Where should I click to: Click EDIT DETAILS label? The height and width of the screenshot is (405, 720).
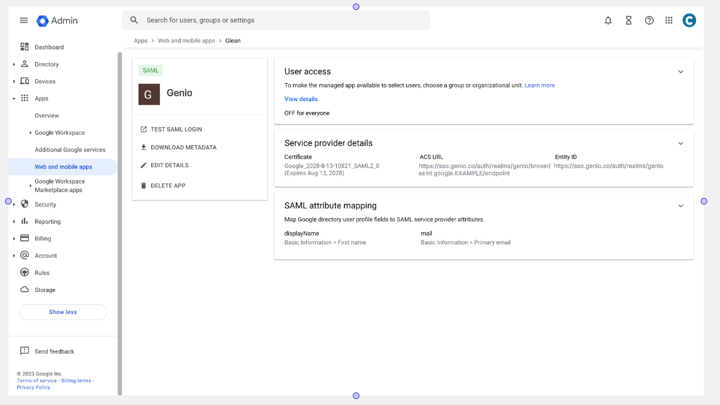click(169, 165)
